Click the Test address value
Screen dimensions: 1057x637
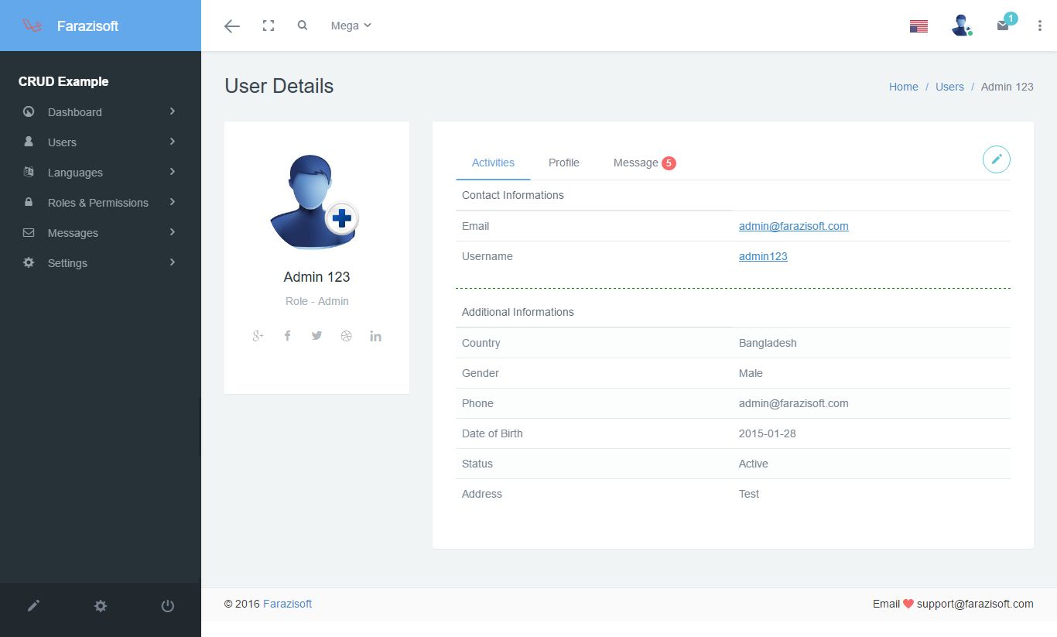click(749, 494)
